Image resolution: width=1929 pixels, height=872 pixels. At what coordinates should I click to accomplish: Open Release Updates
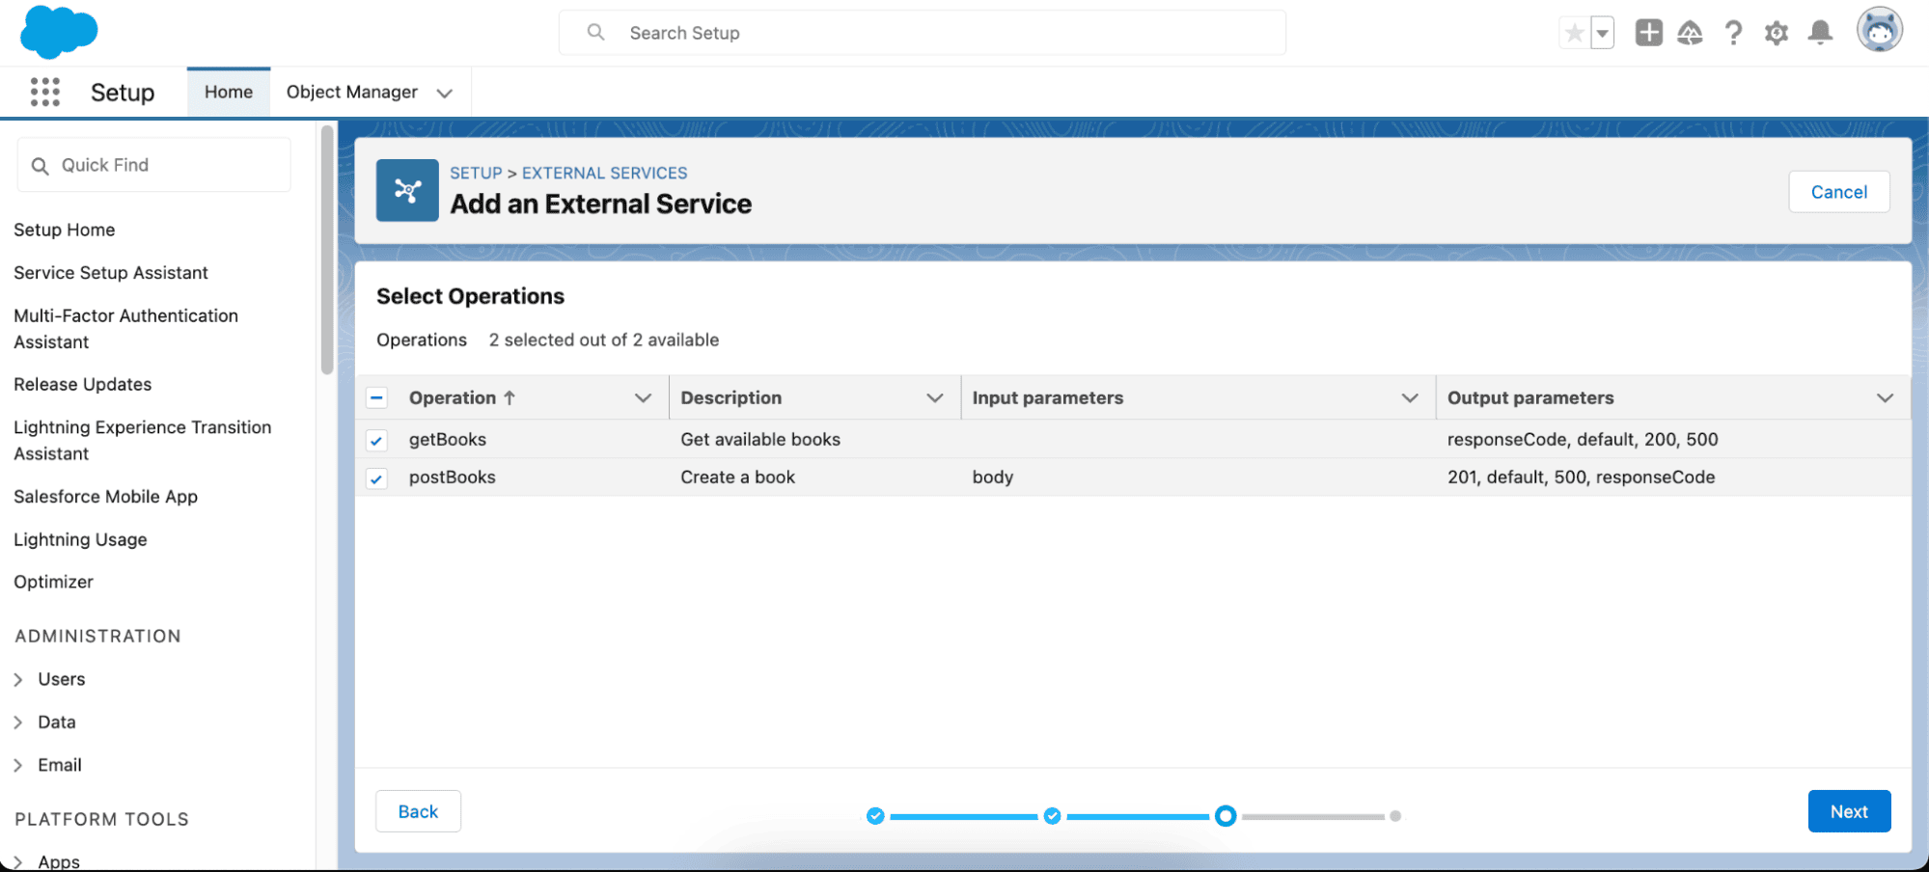(83, 384)
